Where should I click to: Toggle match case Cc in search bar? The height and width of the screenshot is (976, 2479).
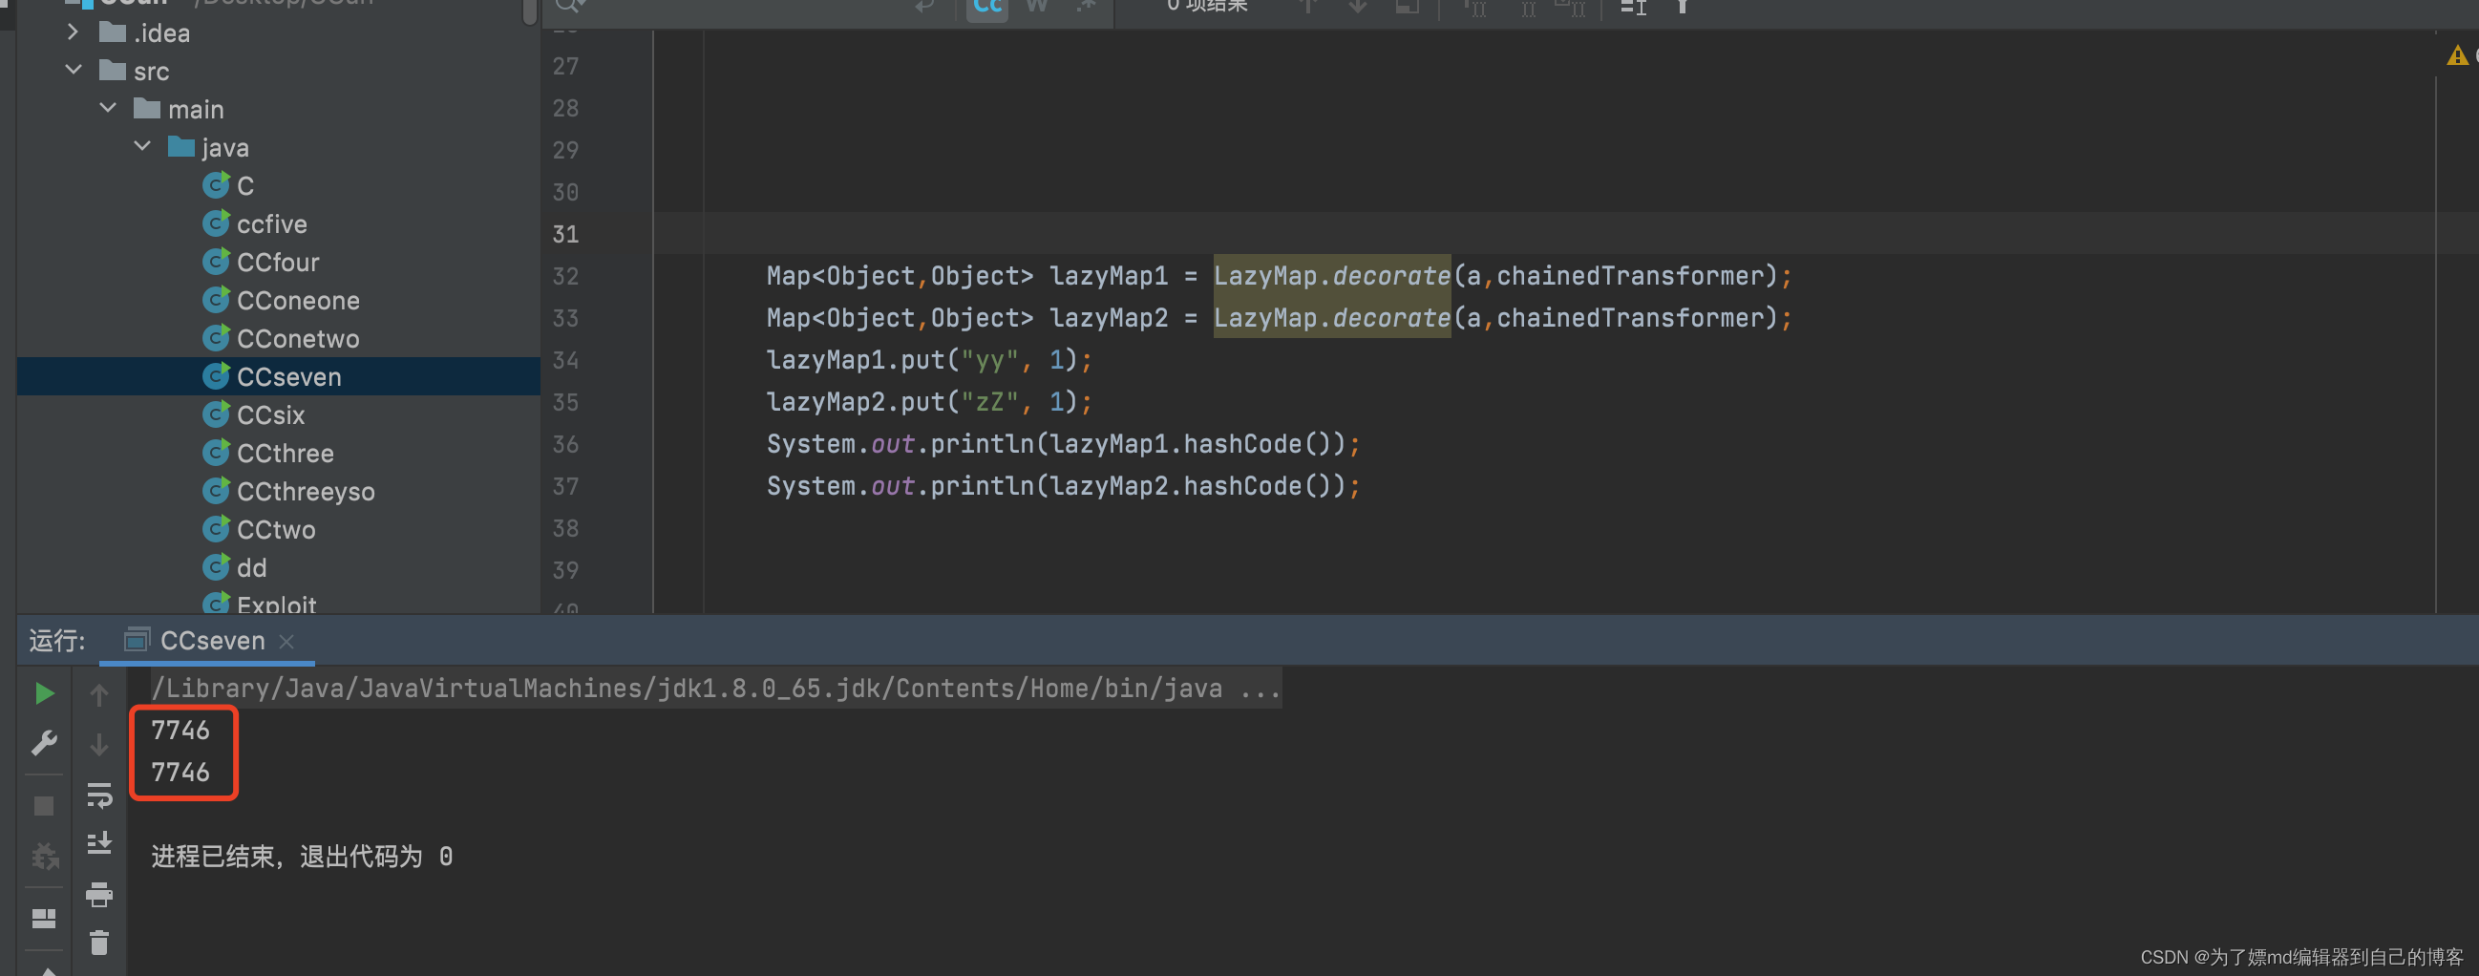987,8
